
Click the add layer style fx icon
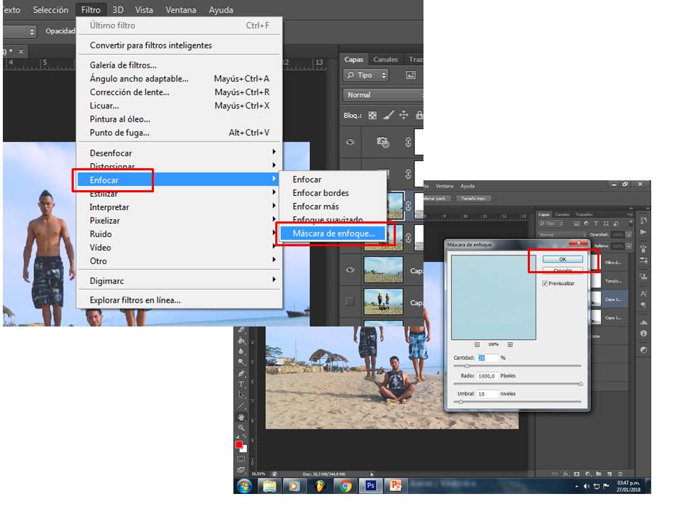pyautogui.click(x=566, y=474)
